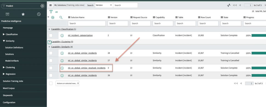Screen dimensions: 266x107
Task: Open Configuration module
Action: click(9, 103)
